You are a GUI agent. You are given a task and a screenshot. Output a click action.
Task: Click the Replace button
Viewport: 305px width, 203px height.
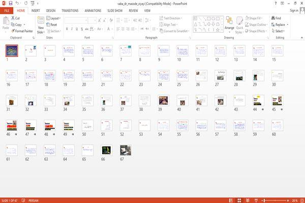[x=280, y=24]
